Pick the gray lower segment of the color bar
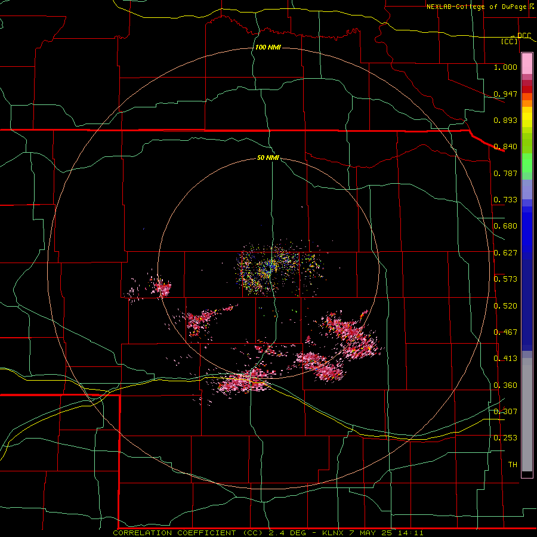 click(527, 415)
